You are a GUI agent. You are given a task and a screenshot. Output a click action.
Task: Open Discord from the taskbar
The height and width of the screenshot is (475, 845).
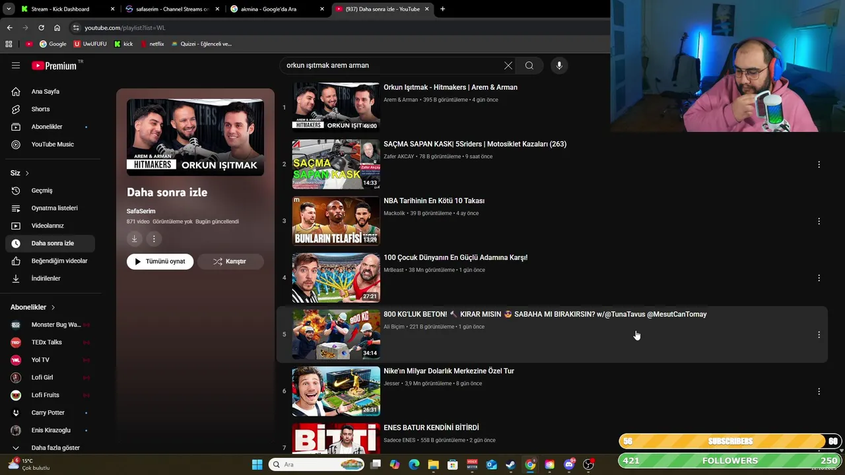click(x=569, y=464)
